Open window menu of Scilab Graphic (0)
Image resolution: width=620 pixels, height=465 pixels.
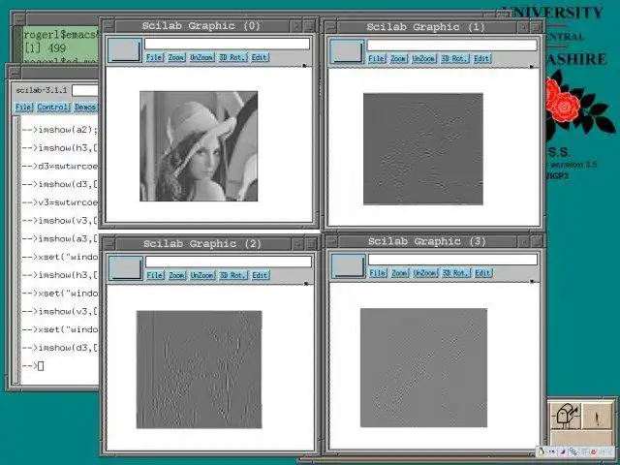(x=108, y=26)
